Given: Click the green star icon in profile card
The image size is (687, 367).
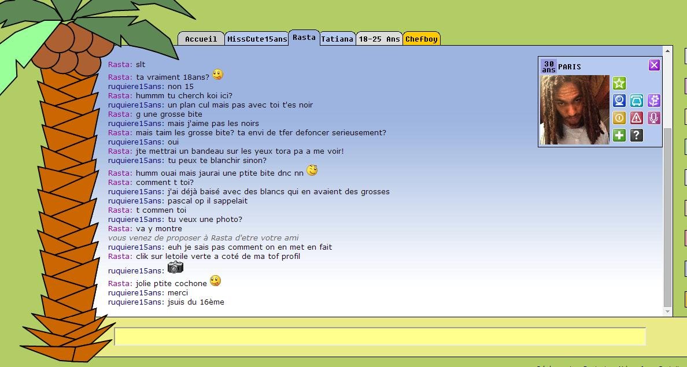Looking at the screenshot, I should click(619, 83).
